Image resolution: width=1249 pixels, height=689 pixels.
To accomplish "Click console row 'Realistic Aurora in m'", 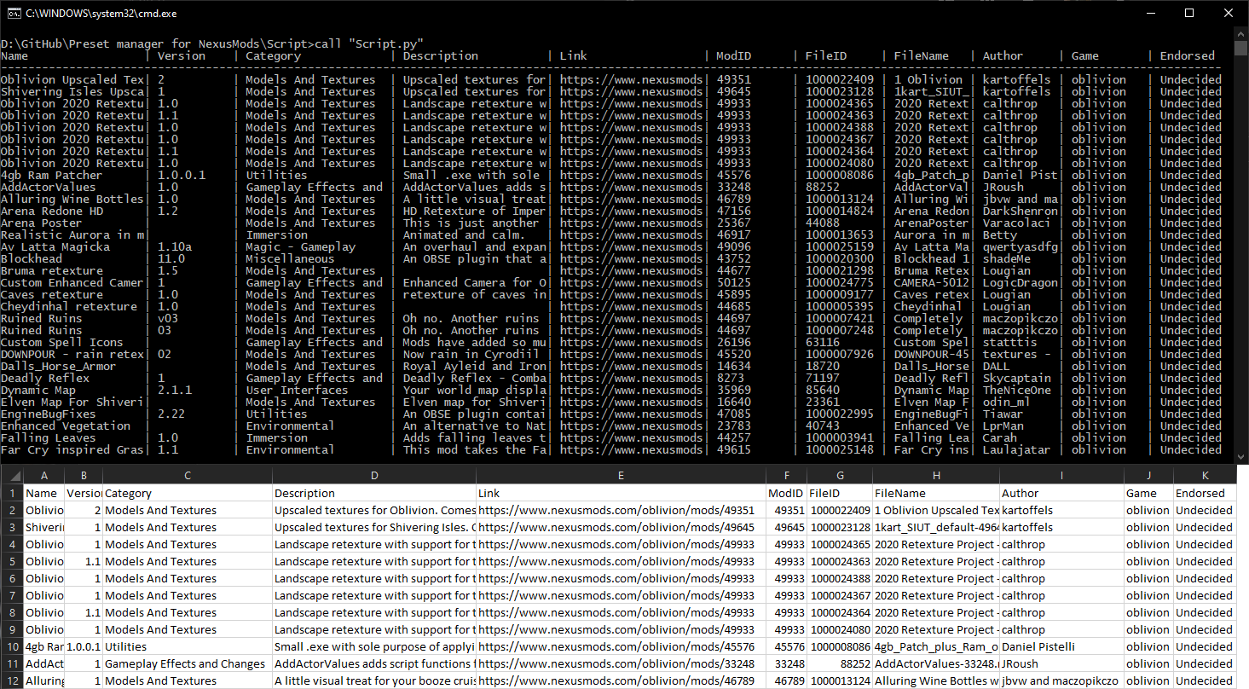I will tap(610, 234).
